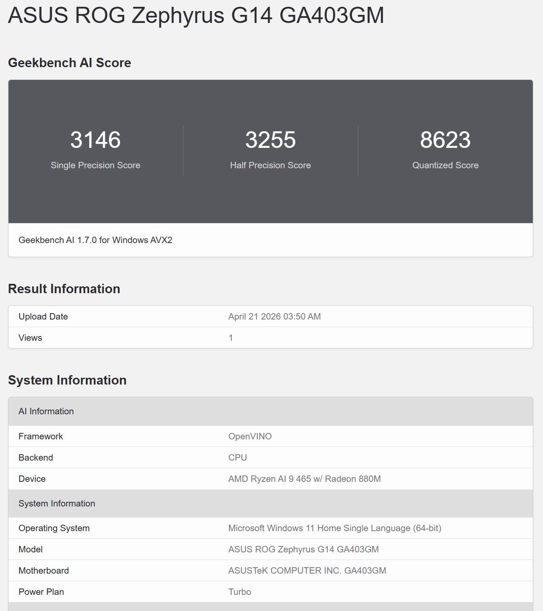Click the 'System Information' section heading
543x611 pixels.
tap(67, 380)
